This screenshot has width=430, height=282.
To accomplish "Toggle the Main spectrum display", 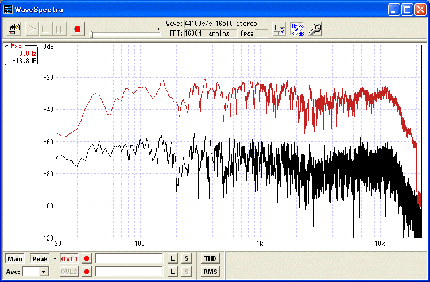I will click(15, 259).
